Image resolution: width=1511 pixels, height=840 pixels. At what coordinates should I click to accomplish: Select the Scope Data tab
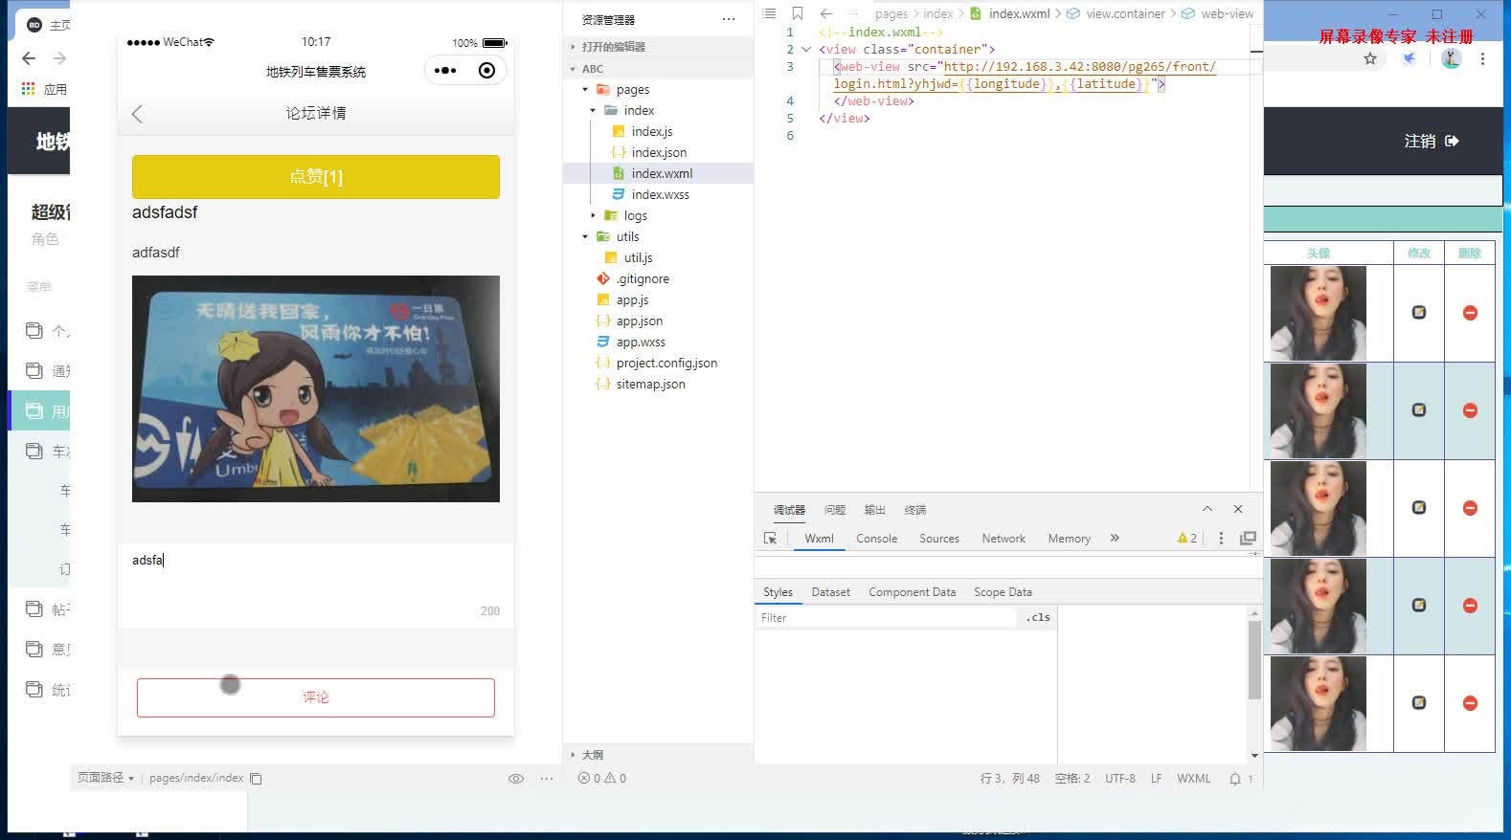(1003, 592)
